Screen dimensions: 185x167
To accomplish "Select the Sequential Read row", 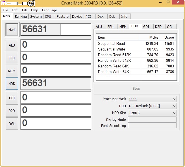I will click(x=136, y=43).
